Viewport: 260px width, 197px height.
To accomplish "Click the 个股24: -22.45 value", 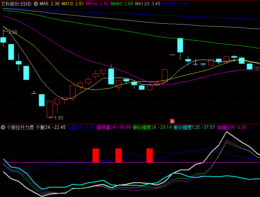I will pos(51,127).
